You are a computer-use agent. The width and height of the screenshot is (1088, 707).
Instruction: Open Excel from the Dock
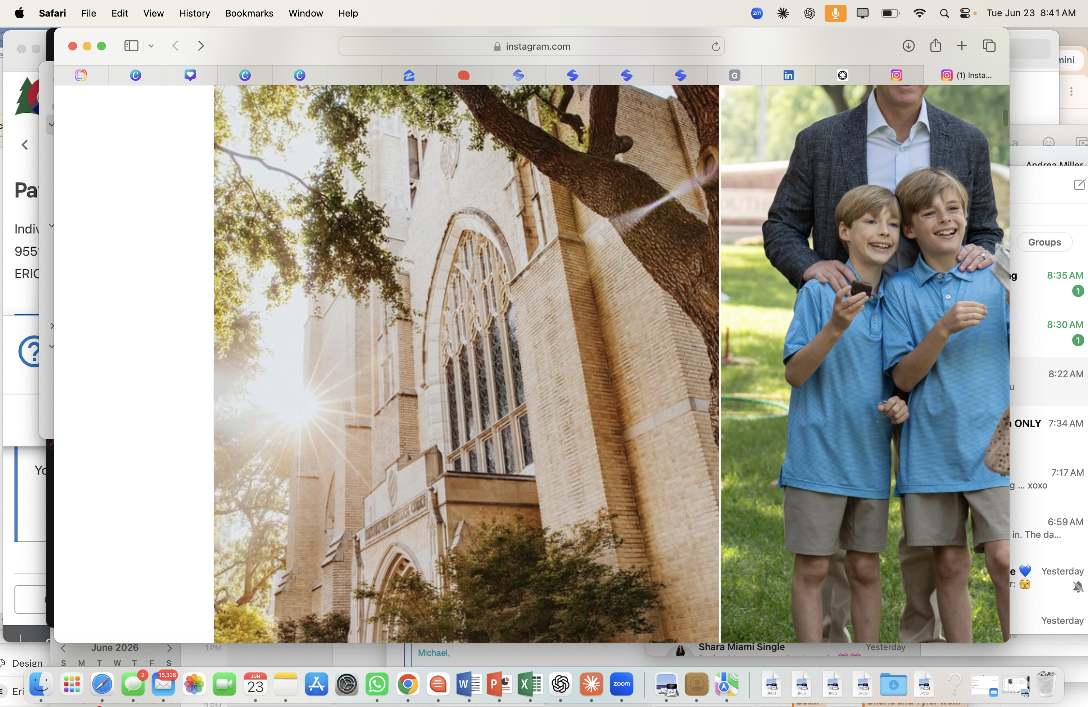pos(530,684)
